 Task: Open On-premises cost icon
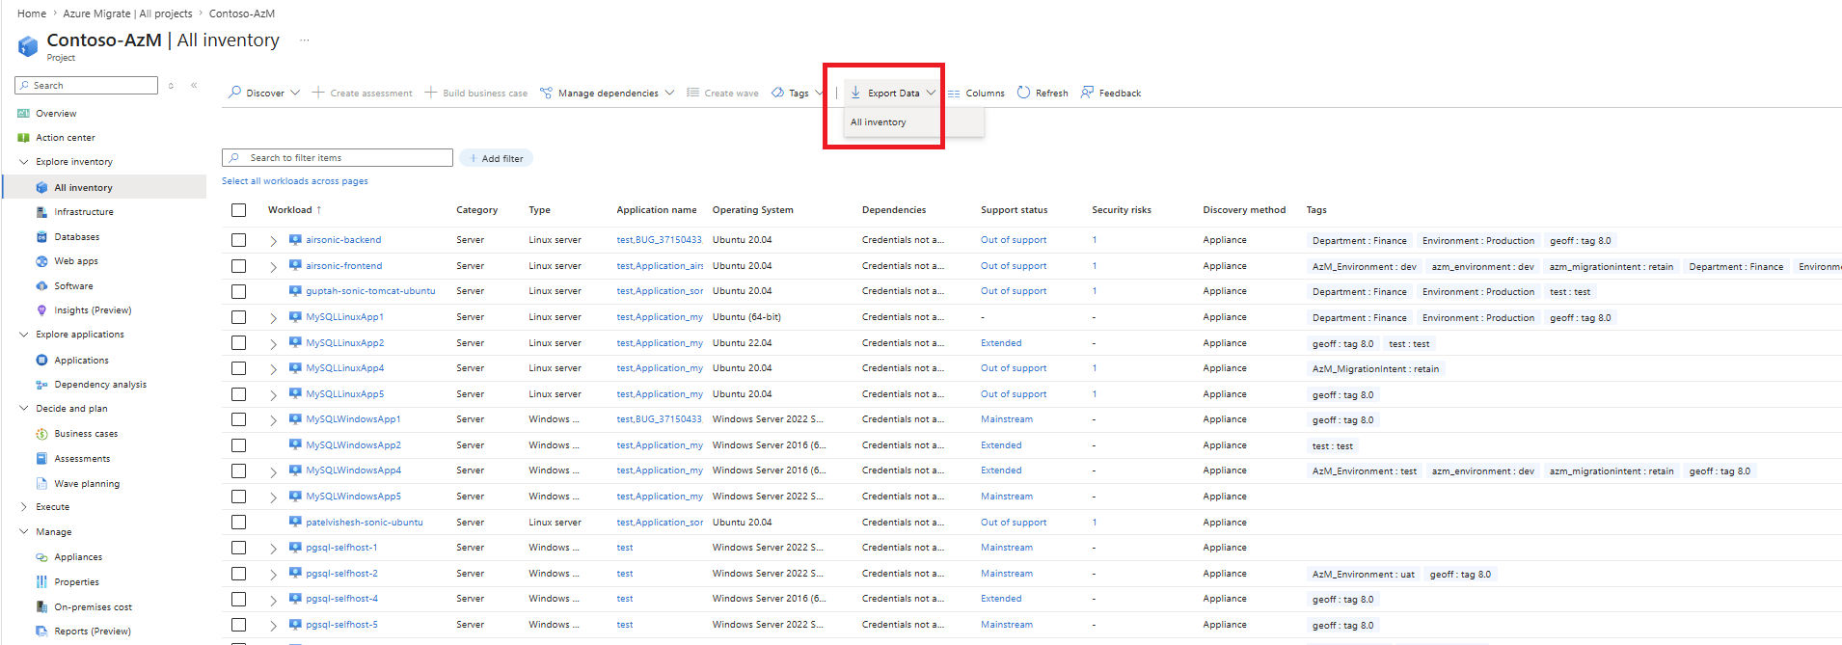click(41, 607)
